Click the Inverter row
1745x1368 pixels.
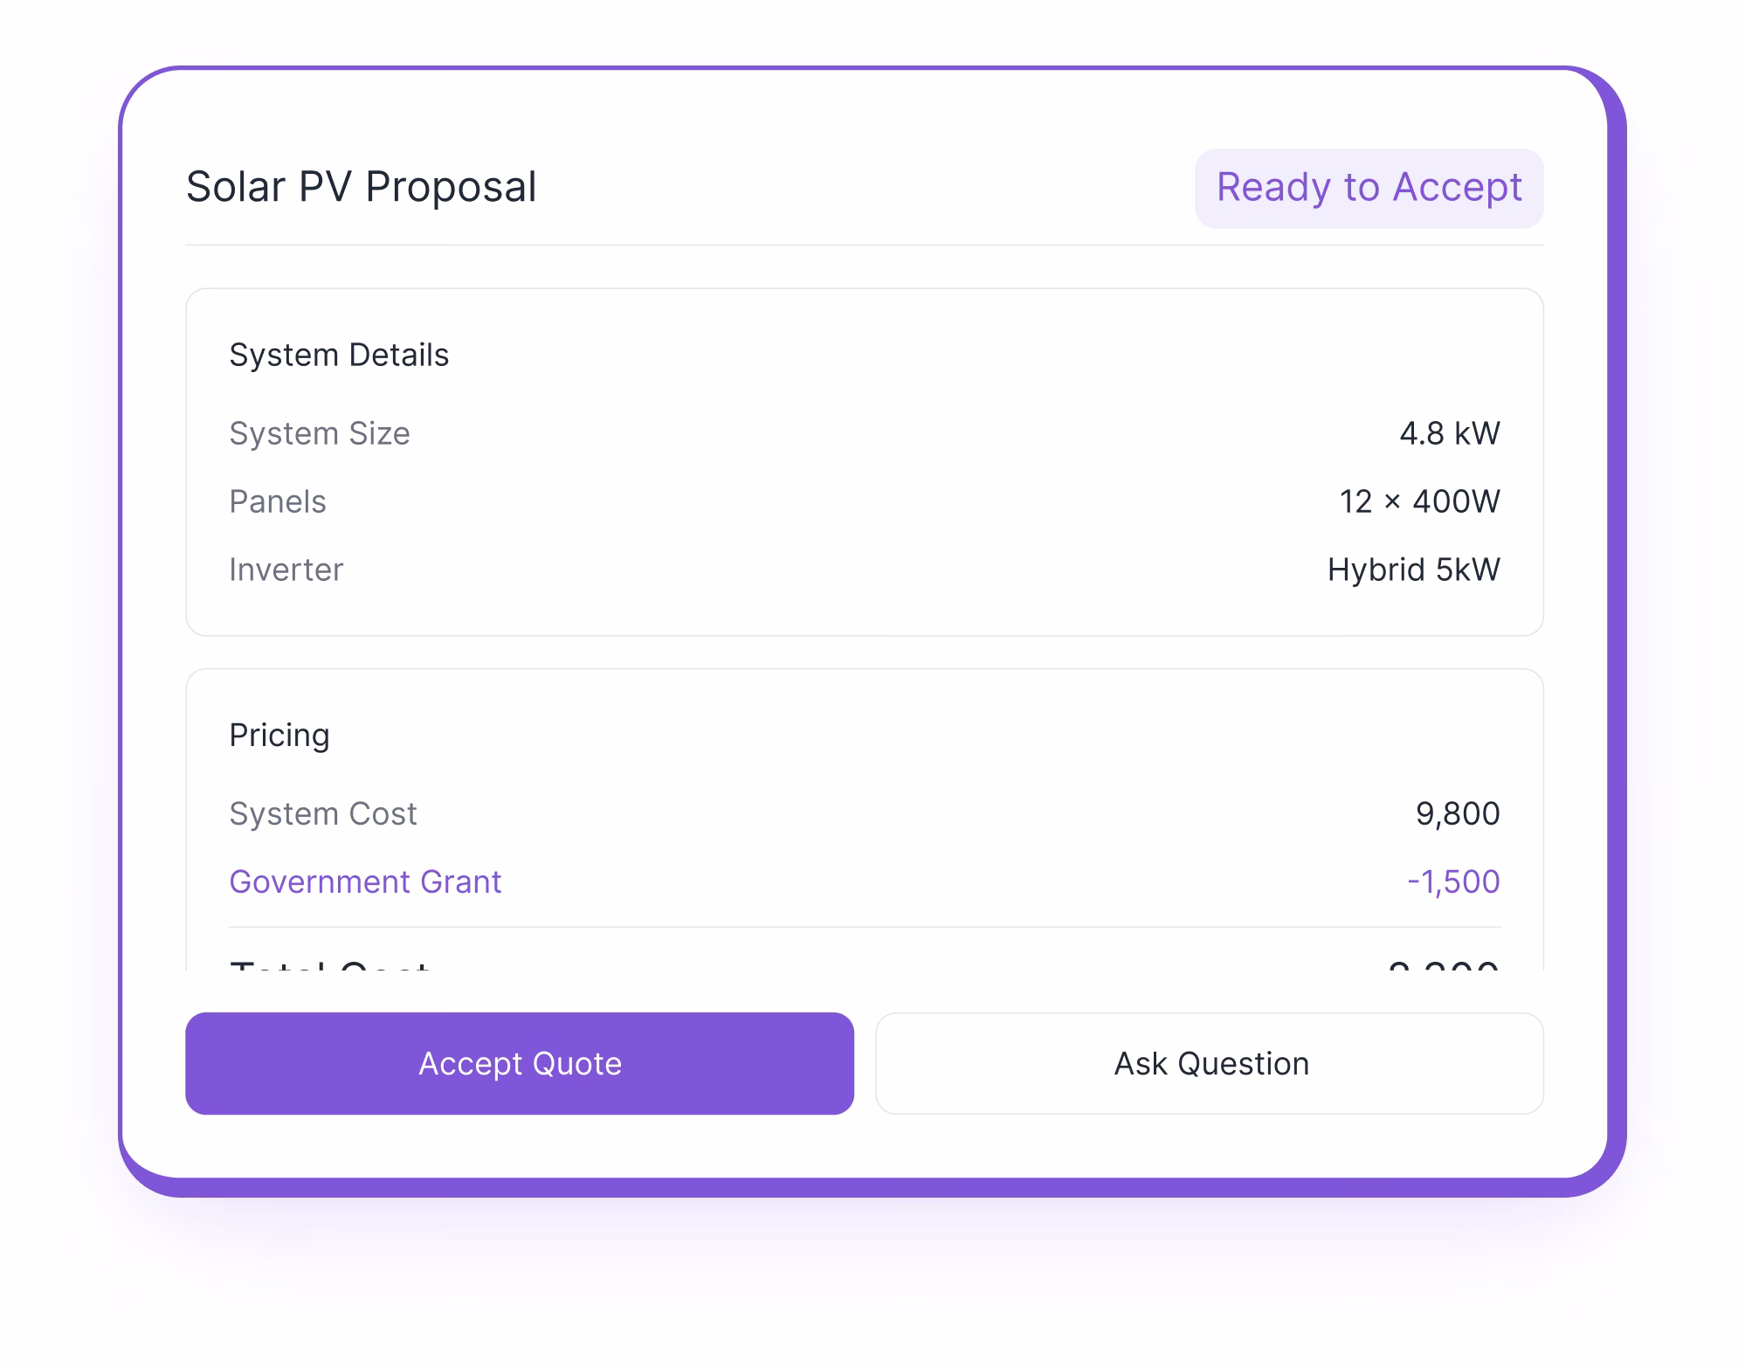pyautogui.click(x=865, y=570)
